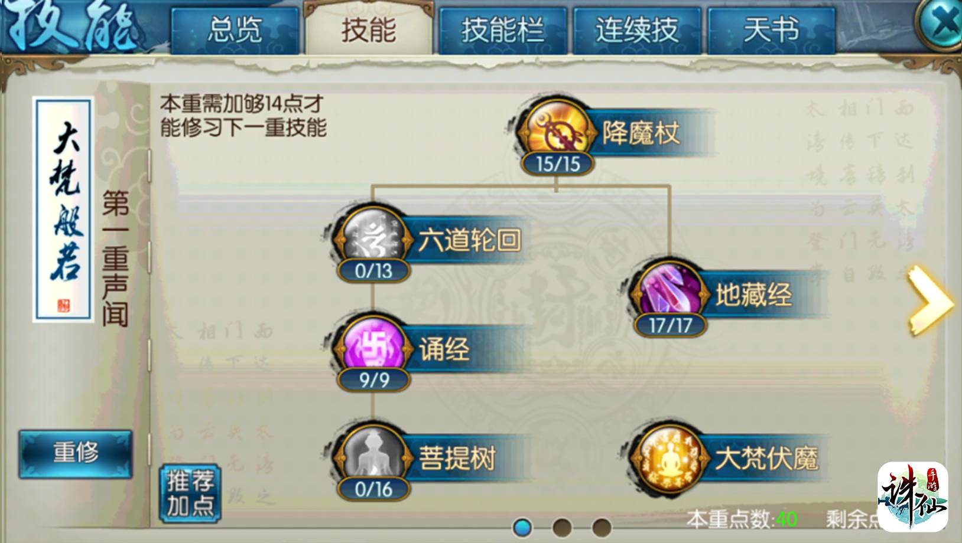Open the 总览 overview tab
The image size is (962, 543).
[x=235, y=30]
